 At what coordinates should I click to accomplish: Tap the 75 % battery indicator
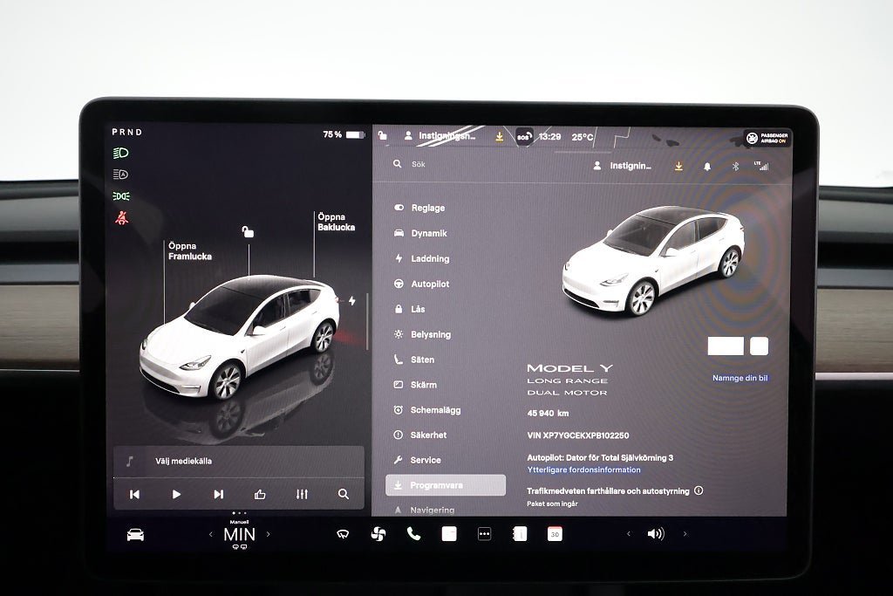pyautogui.click(x=344, y=134)
